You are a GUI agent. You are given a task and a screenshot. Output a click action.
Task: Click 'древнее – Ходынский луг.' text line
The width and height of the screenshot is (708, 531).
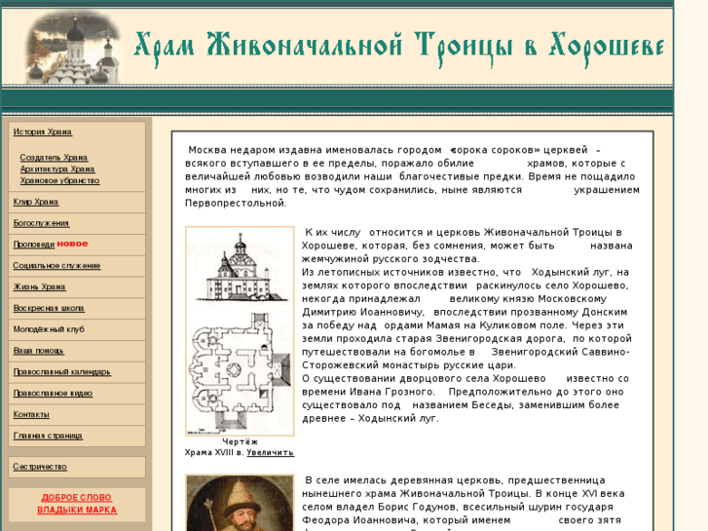click(370, 419)
